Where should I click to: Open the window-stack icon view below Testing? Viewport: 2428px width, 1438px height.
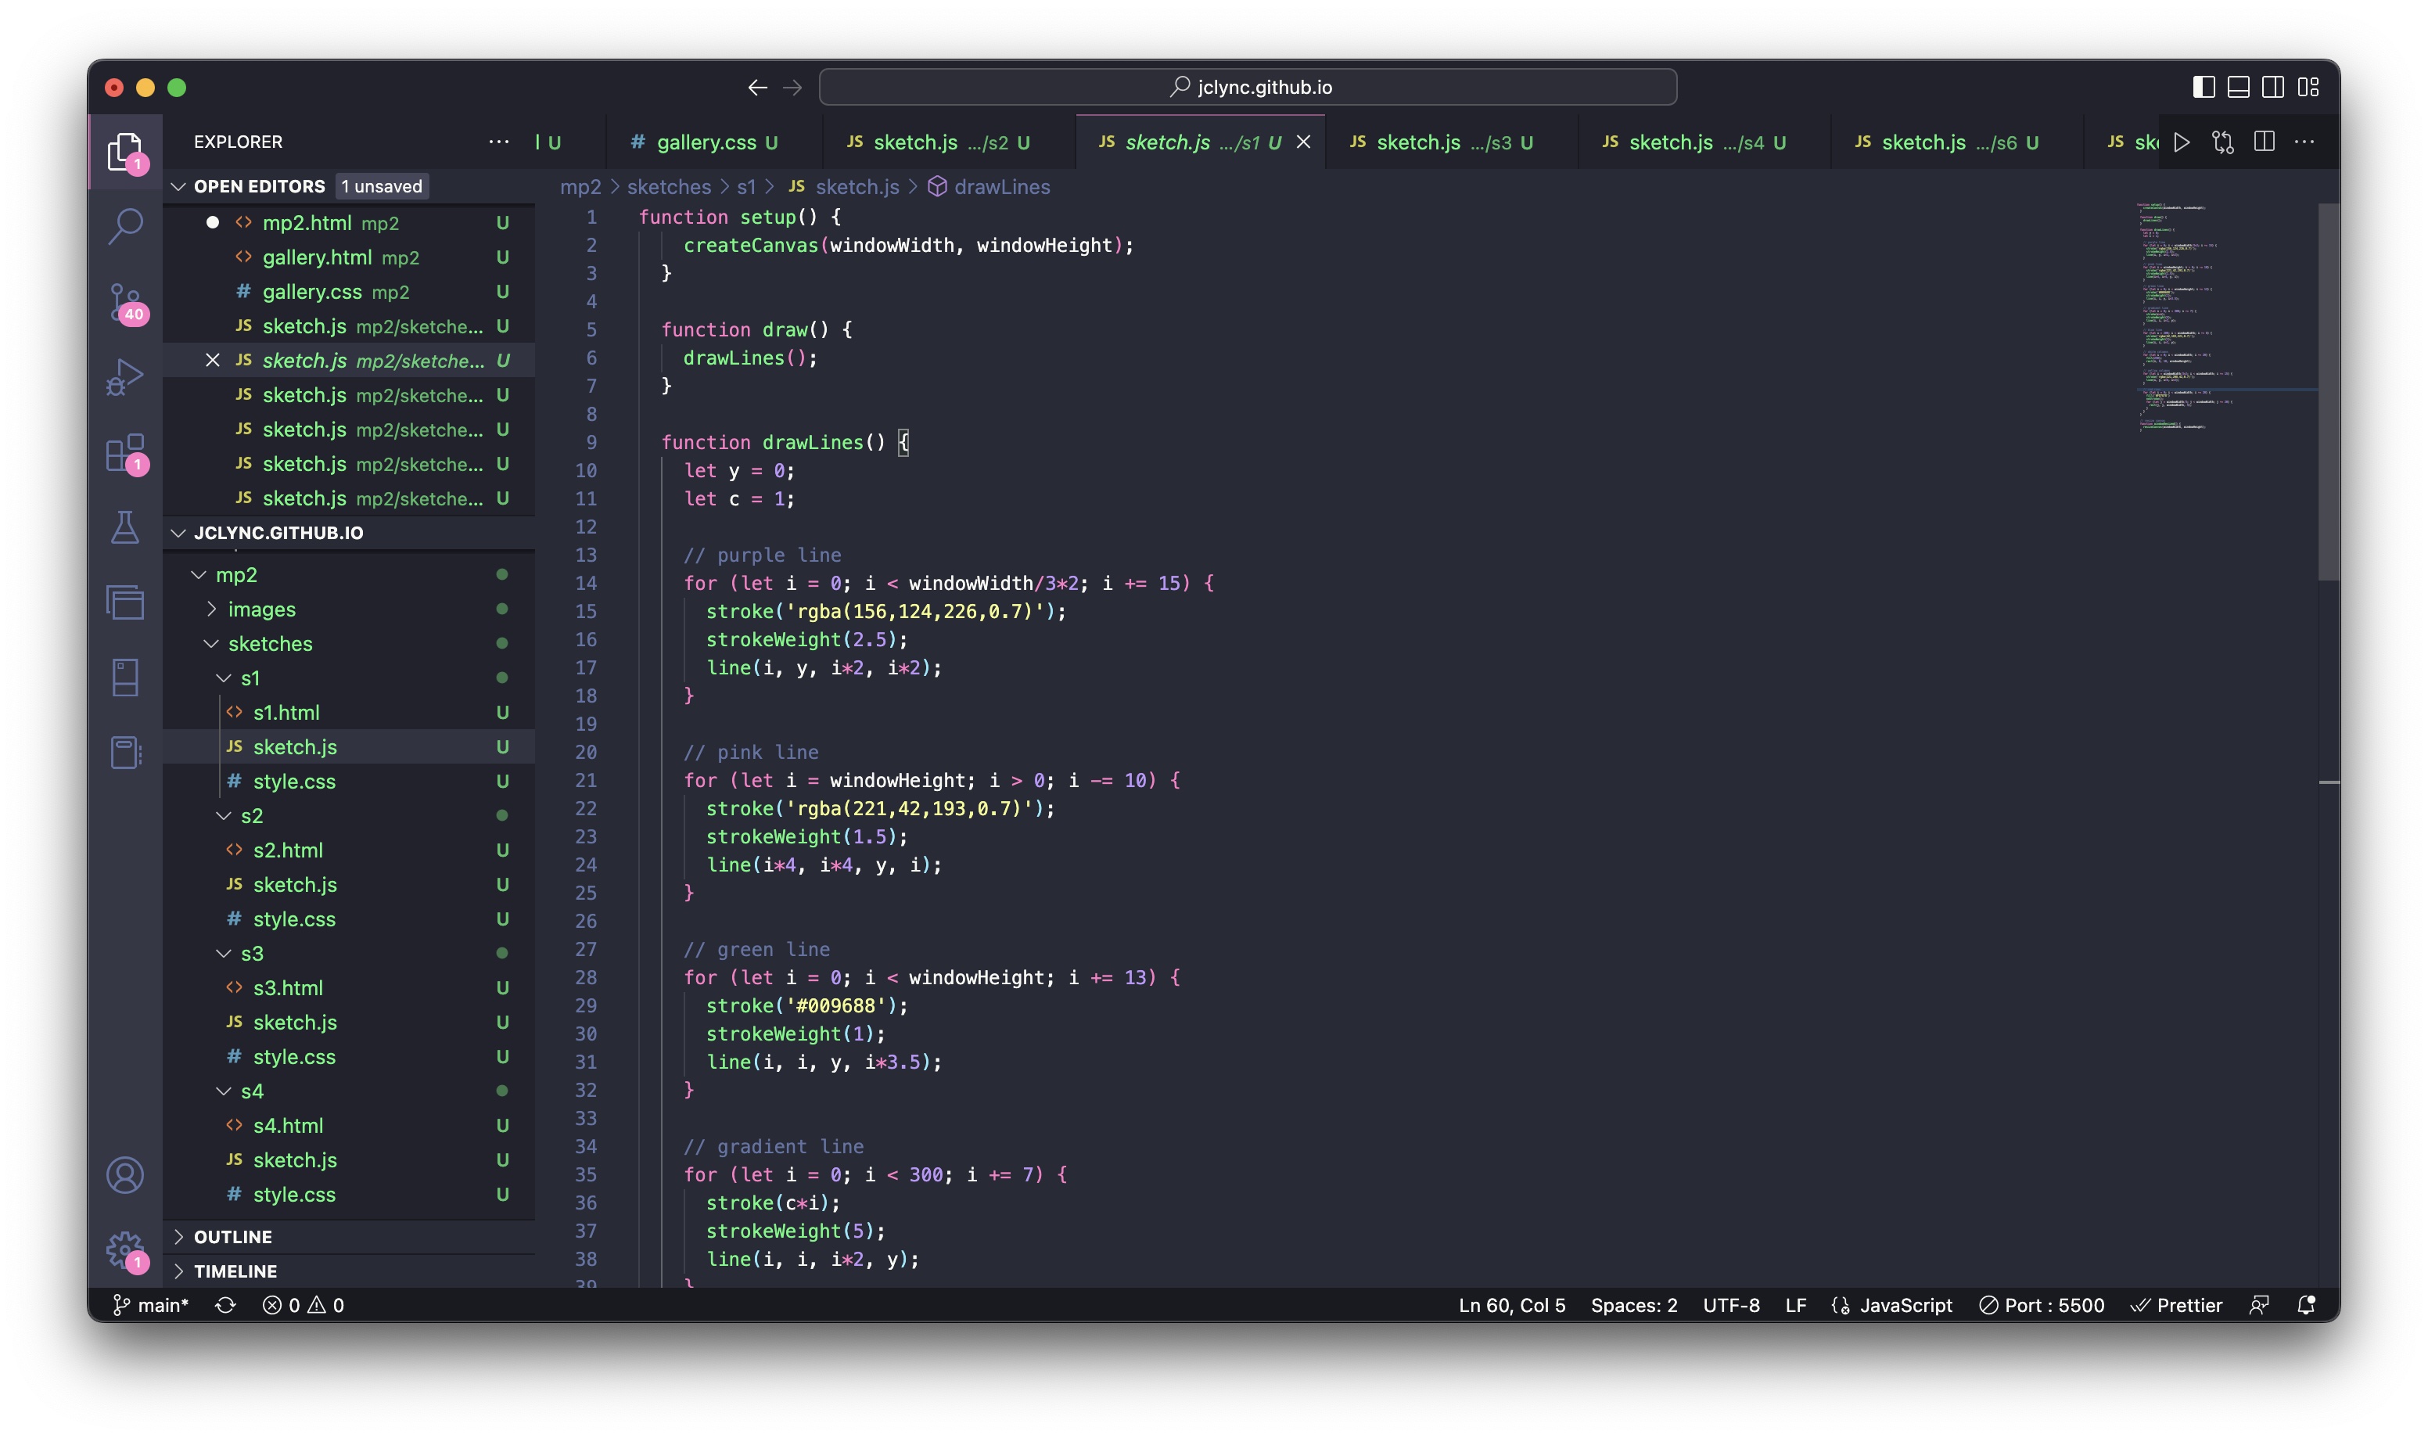point(125,602)
